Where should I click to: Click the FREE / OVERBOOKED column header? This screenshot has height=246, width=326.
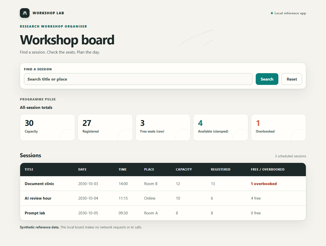coord(268,170)
